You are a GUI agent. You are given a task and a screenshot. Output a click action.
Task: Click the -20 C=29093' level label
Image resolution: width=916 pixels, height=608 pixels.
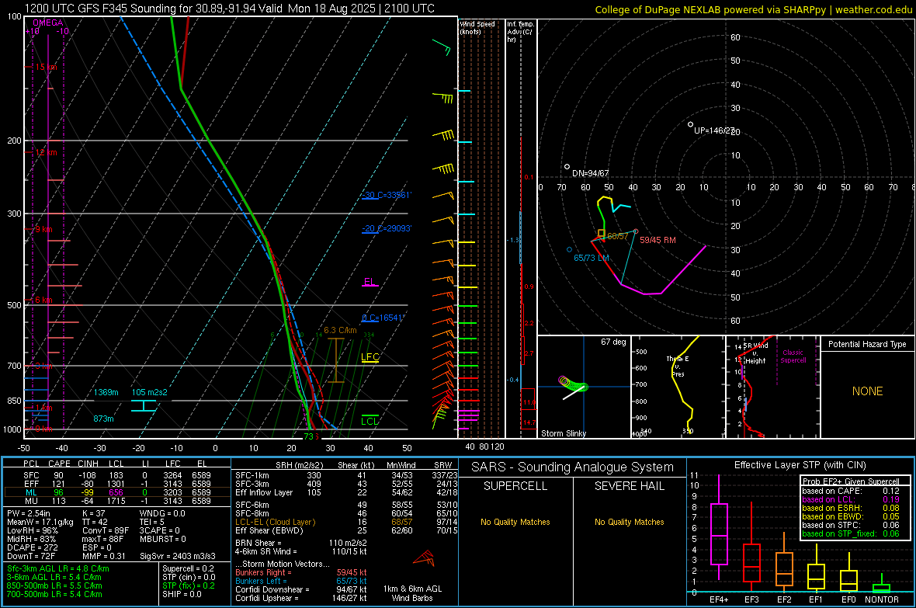point(387,228)
